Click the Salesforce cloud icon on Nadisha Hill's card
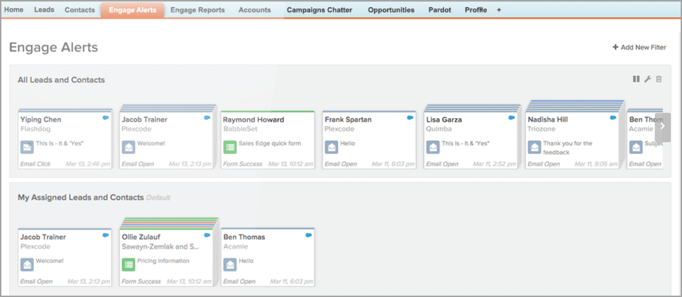Viewport: 682px width, 297px height. click(x=613, y=118)
